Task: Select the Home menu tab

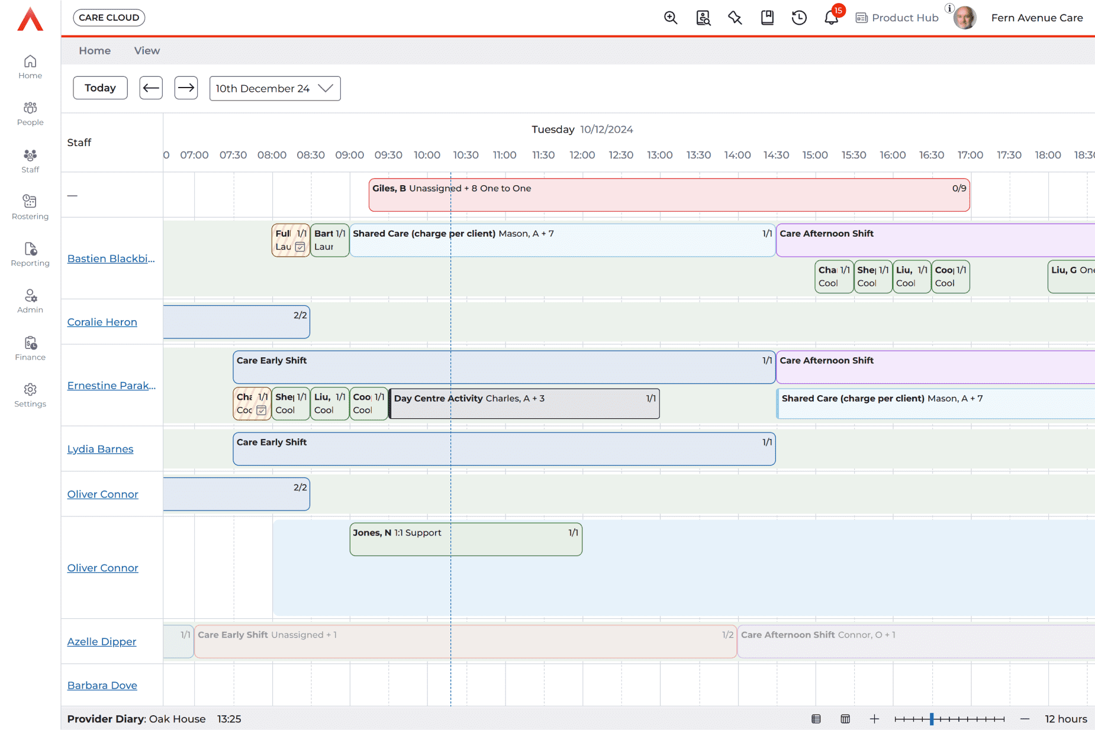Action: tap(95, 51)
